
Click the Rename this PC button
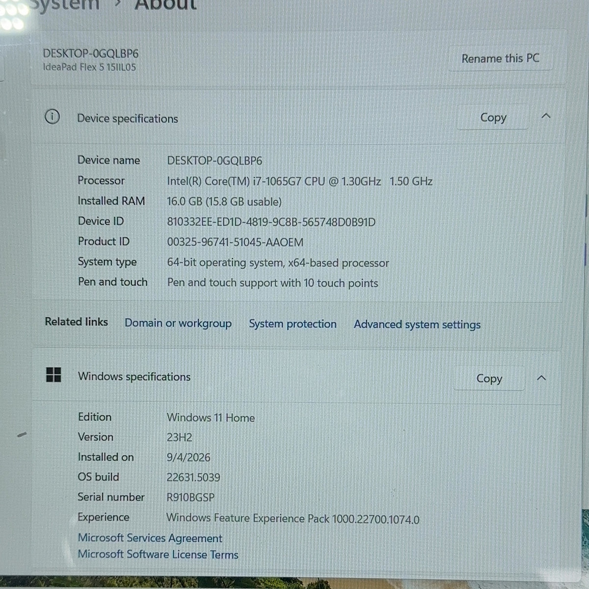[x=500, y=58]
